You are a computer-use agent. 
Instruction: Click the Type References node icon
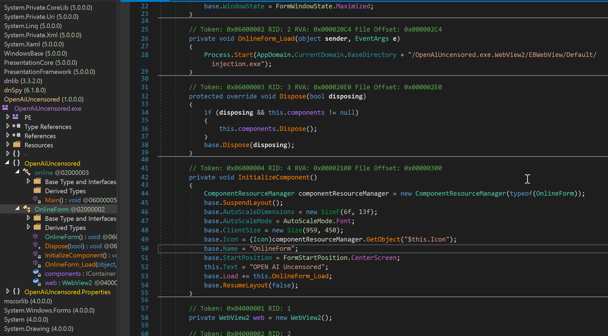coord(17,126)
